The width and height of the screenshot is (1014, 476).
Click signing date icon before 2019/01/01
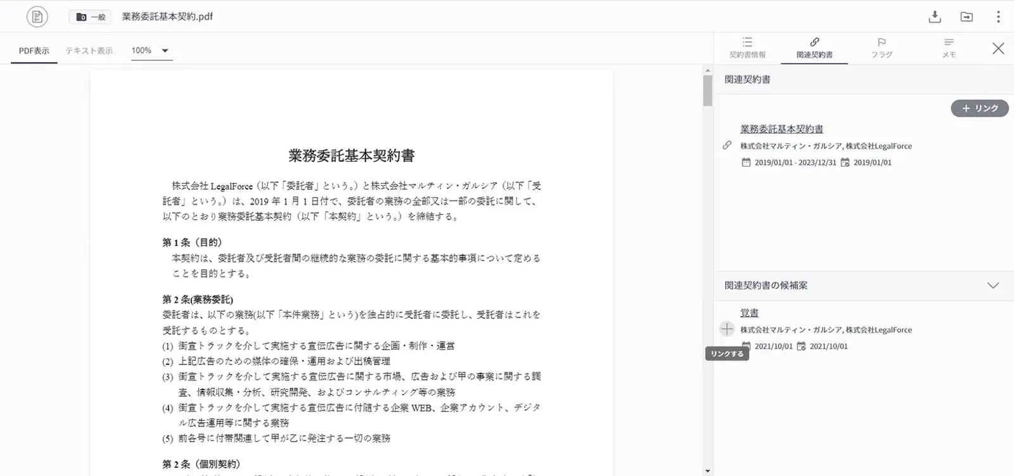[845, 162]
